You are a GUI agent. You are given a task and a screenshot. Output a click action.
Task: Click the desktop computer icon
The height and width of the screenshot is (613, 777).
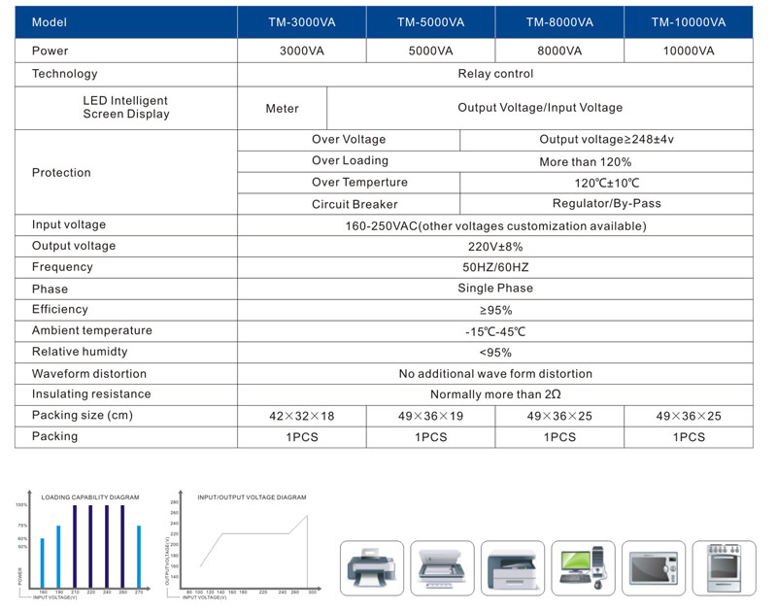click(x=584, y=568)
